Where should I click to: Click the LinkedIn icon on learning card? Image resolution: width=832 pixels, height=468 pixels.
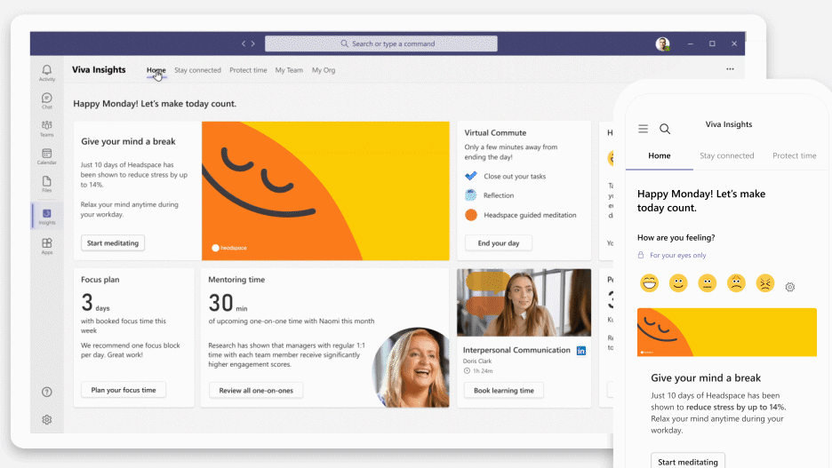click(x=581, y=351)
